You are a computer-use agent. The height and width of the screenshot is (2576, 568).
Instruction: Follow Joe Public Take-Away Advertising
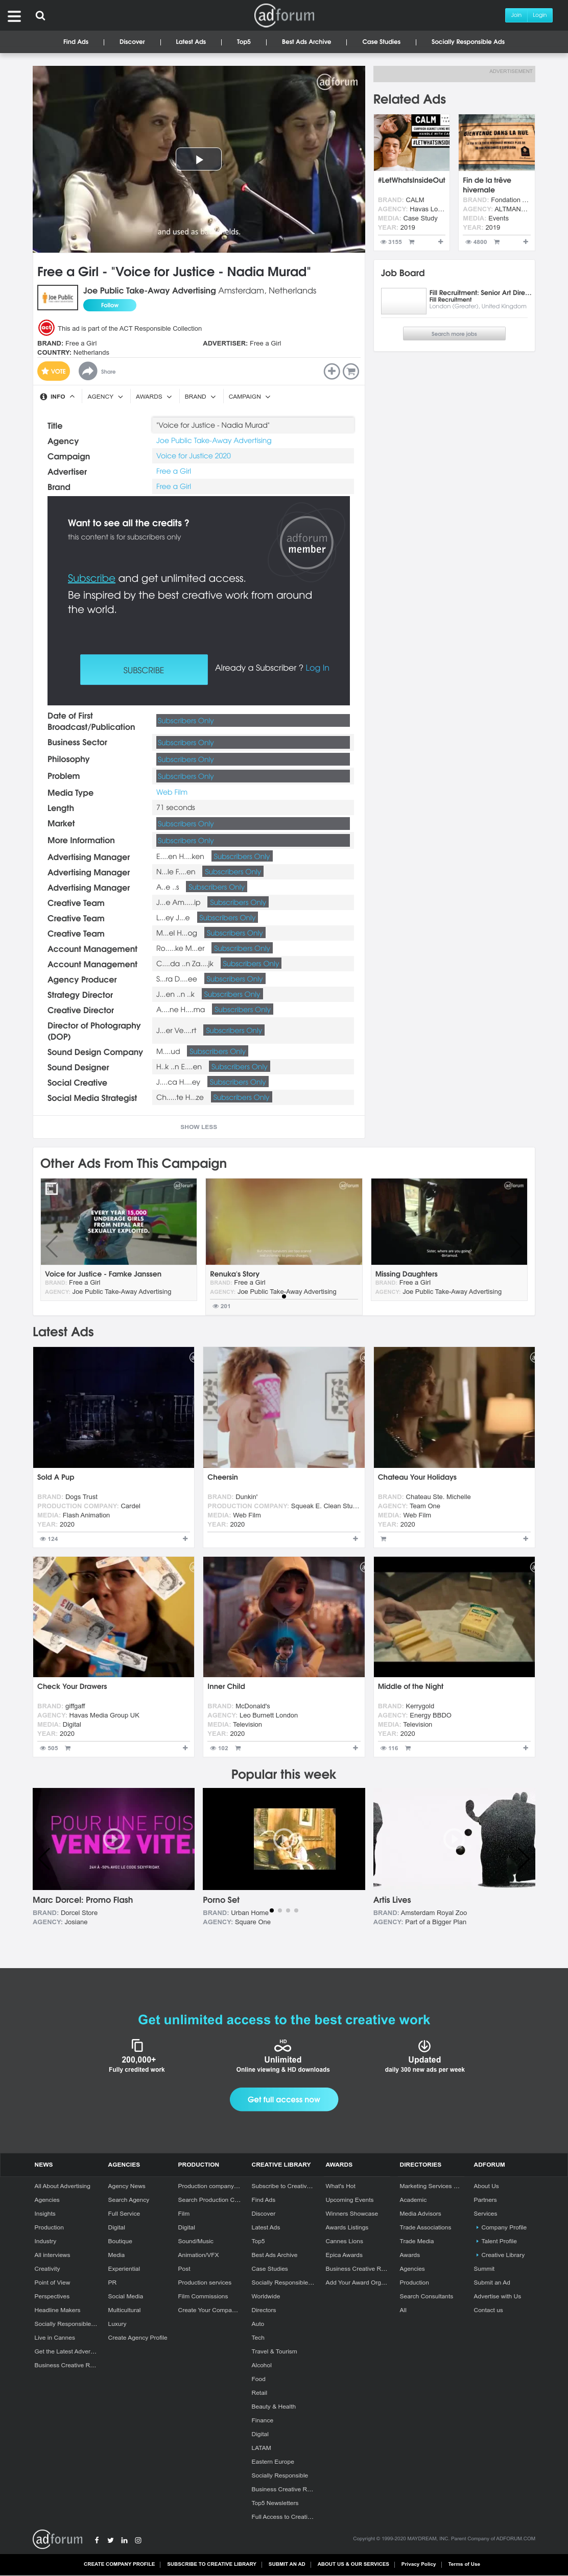(110, 305)
